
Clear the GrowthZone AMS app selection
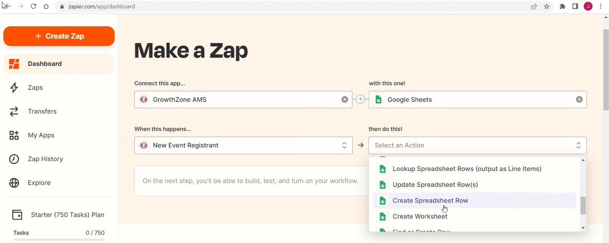(344, 99)
